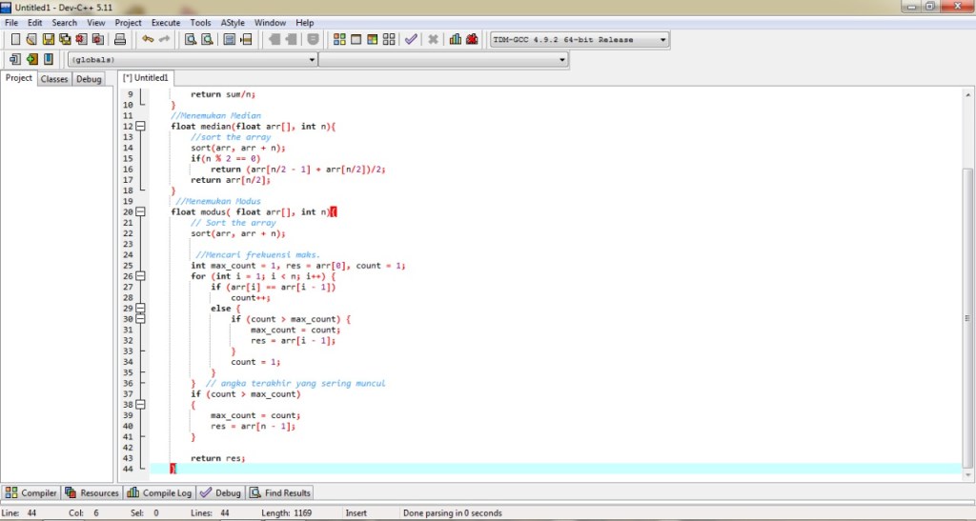The height and width of the screenshot is (521, 976).
Task: Open the TDM-GCC compiler selection dropdown
Action: [662, 40]
